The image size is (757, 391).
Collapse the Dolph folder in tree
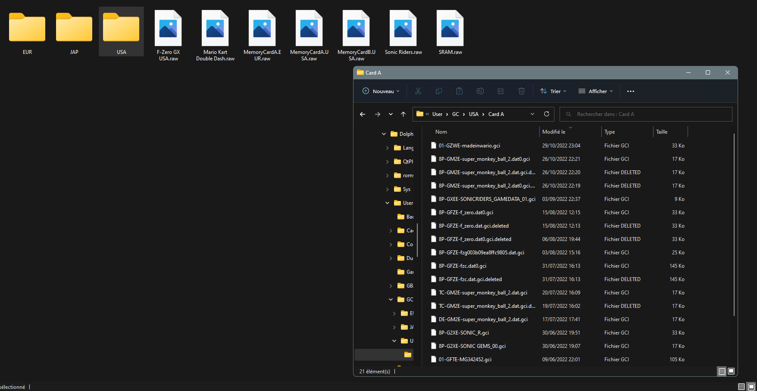(x=384, y=134)
